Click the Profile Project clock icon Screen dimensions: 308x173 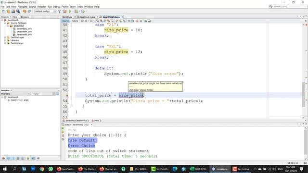pyautogui.click(x=83, y=12)
